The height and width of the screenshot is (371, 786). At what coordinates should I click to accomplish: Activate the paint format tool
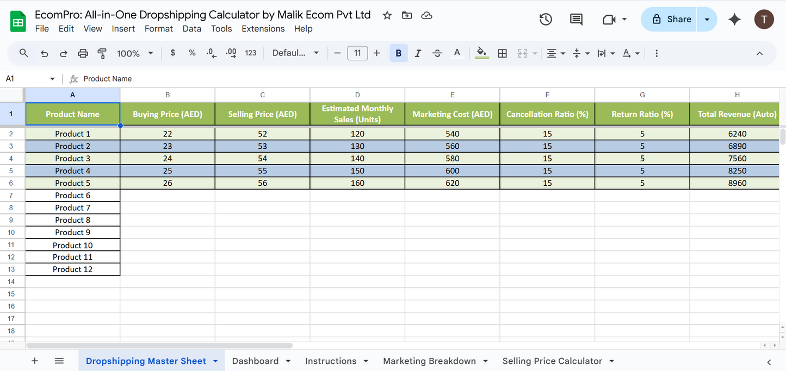(102, 53)
